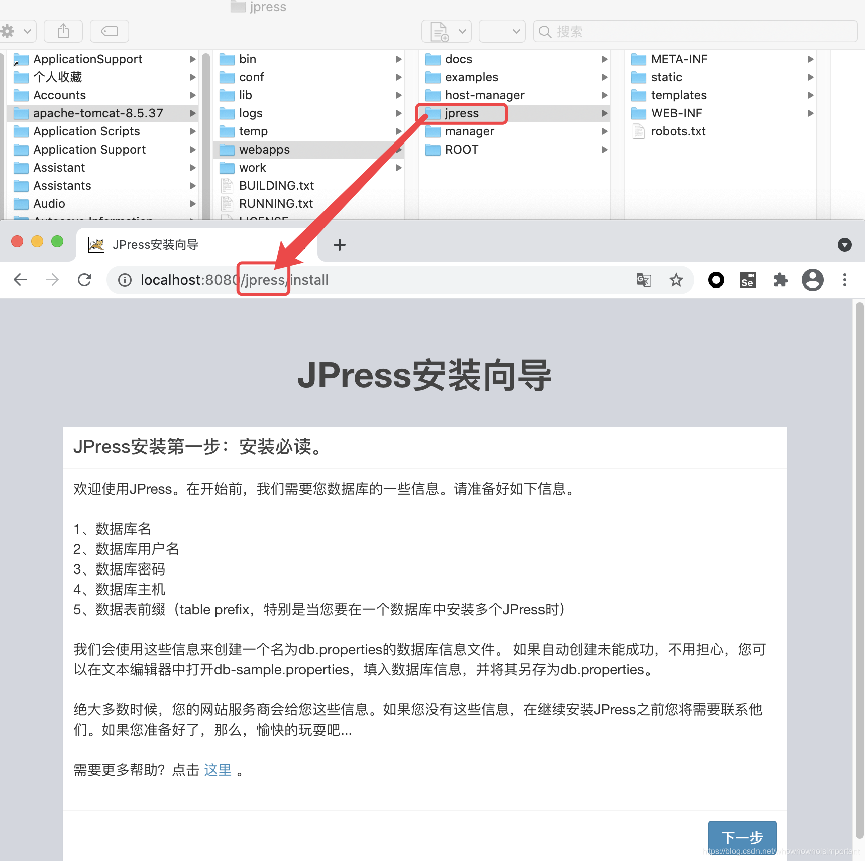Click the back navigation arrow in Chrome
This screenshot has height=861, width=865.
pos(20,280)
